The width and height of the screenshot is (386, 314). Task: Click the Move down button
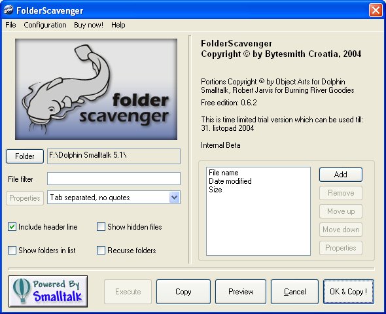coord(341,230)
